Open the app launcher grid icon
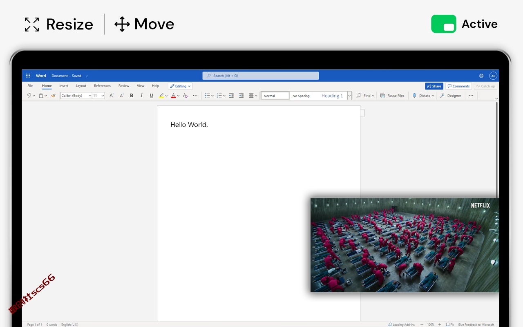This screenshot has height=327, width=523. (28, 76)
